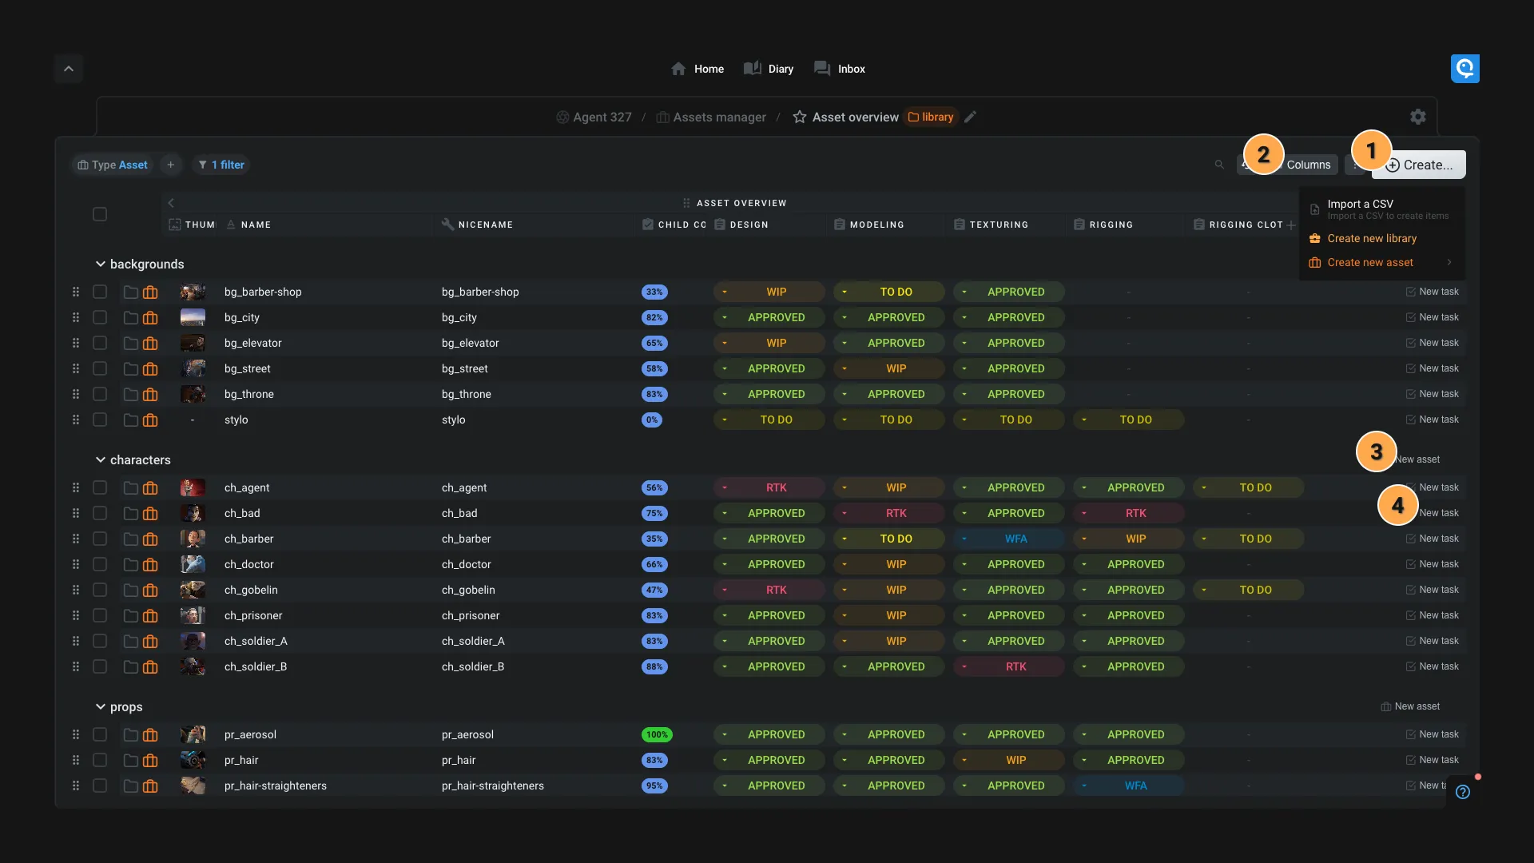
Task: Click drag handle of ch_doctor row
Action: (76, 564)
